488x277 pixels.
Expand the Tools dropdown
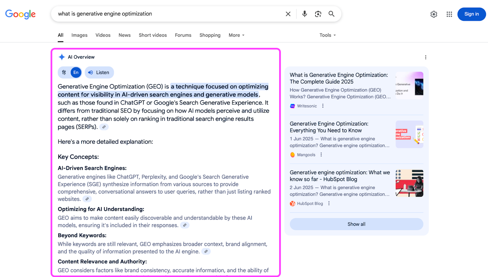click(x=328, y=35)
